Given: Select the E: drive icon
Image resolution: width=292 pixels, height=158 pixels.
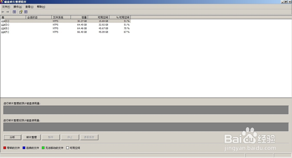Looking at the screenshot, I should (3, 29).
